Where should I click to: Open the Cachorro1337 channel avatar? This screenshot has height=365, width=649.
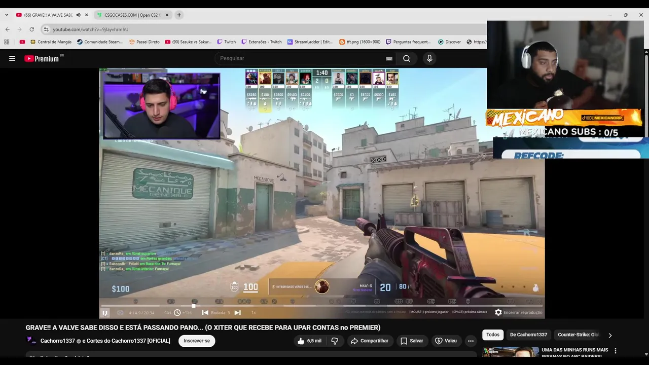31,341
